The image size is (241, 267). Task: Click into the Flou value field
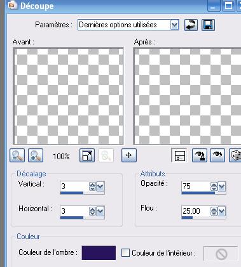196,211
